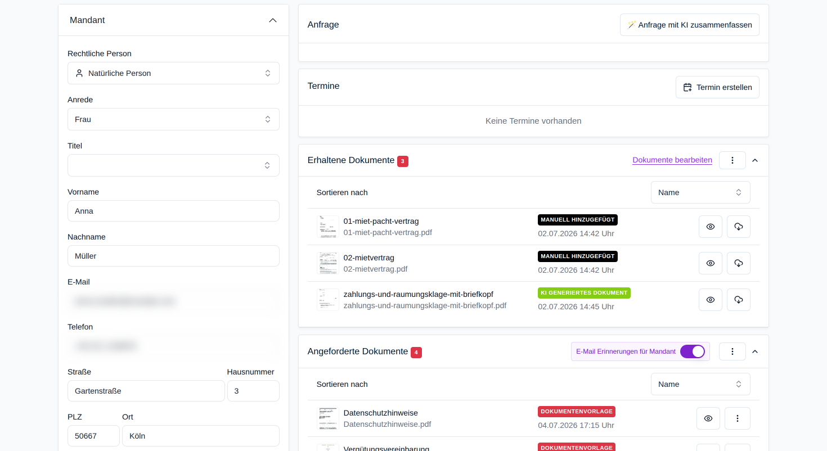The width and height of the screenshot is (827, 451).
Task: Click the Vorname field containing Anna
Action: pyautogui.click(x=173, y=211)
